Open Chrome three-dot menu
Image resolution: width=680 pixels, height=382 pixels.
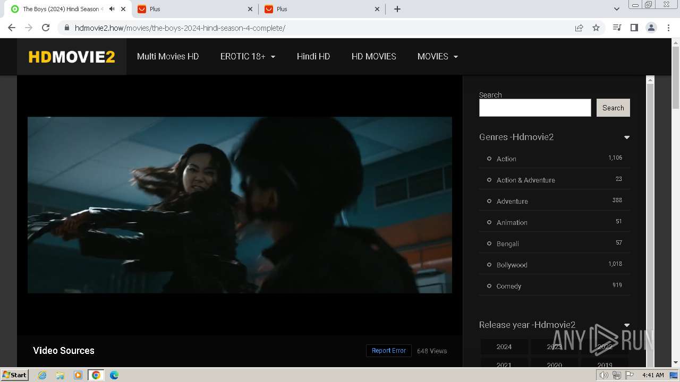668,28
